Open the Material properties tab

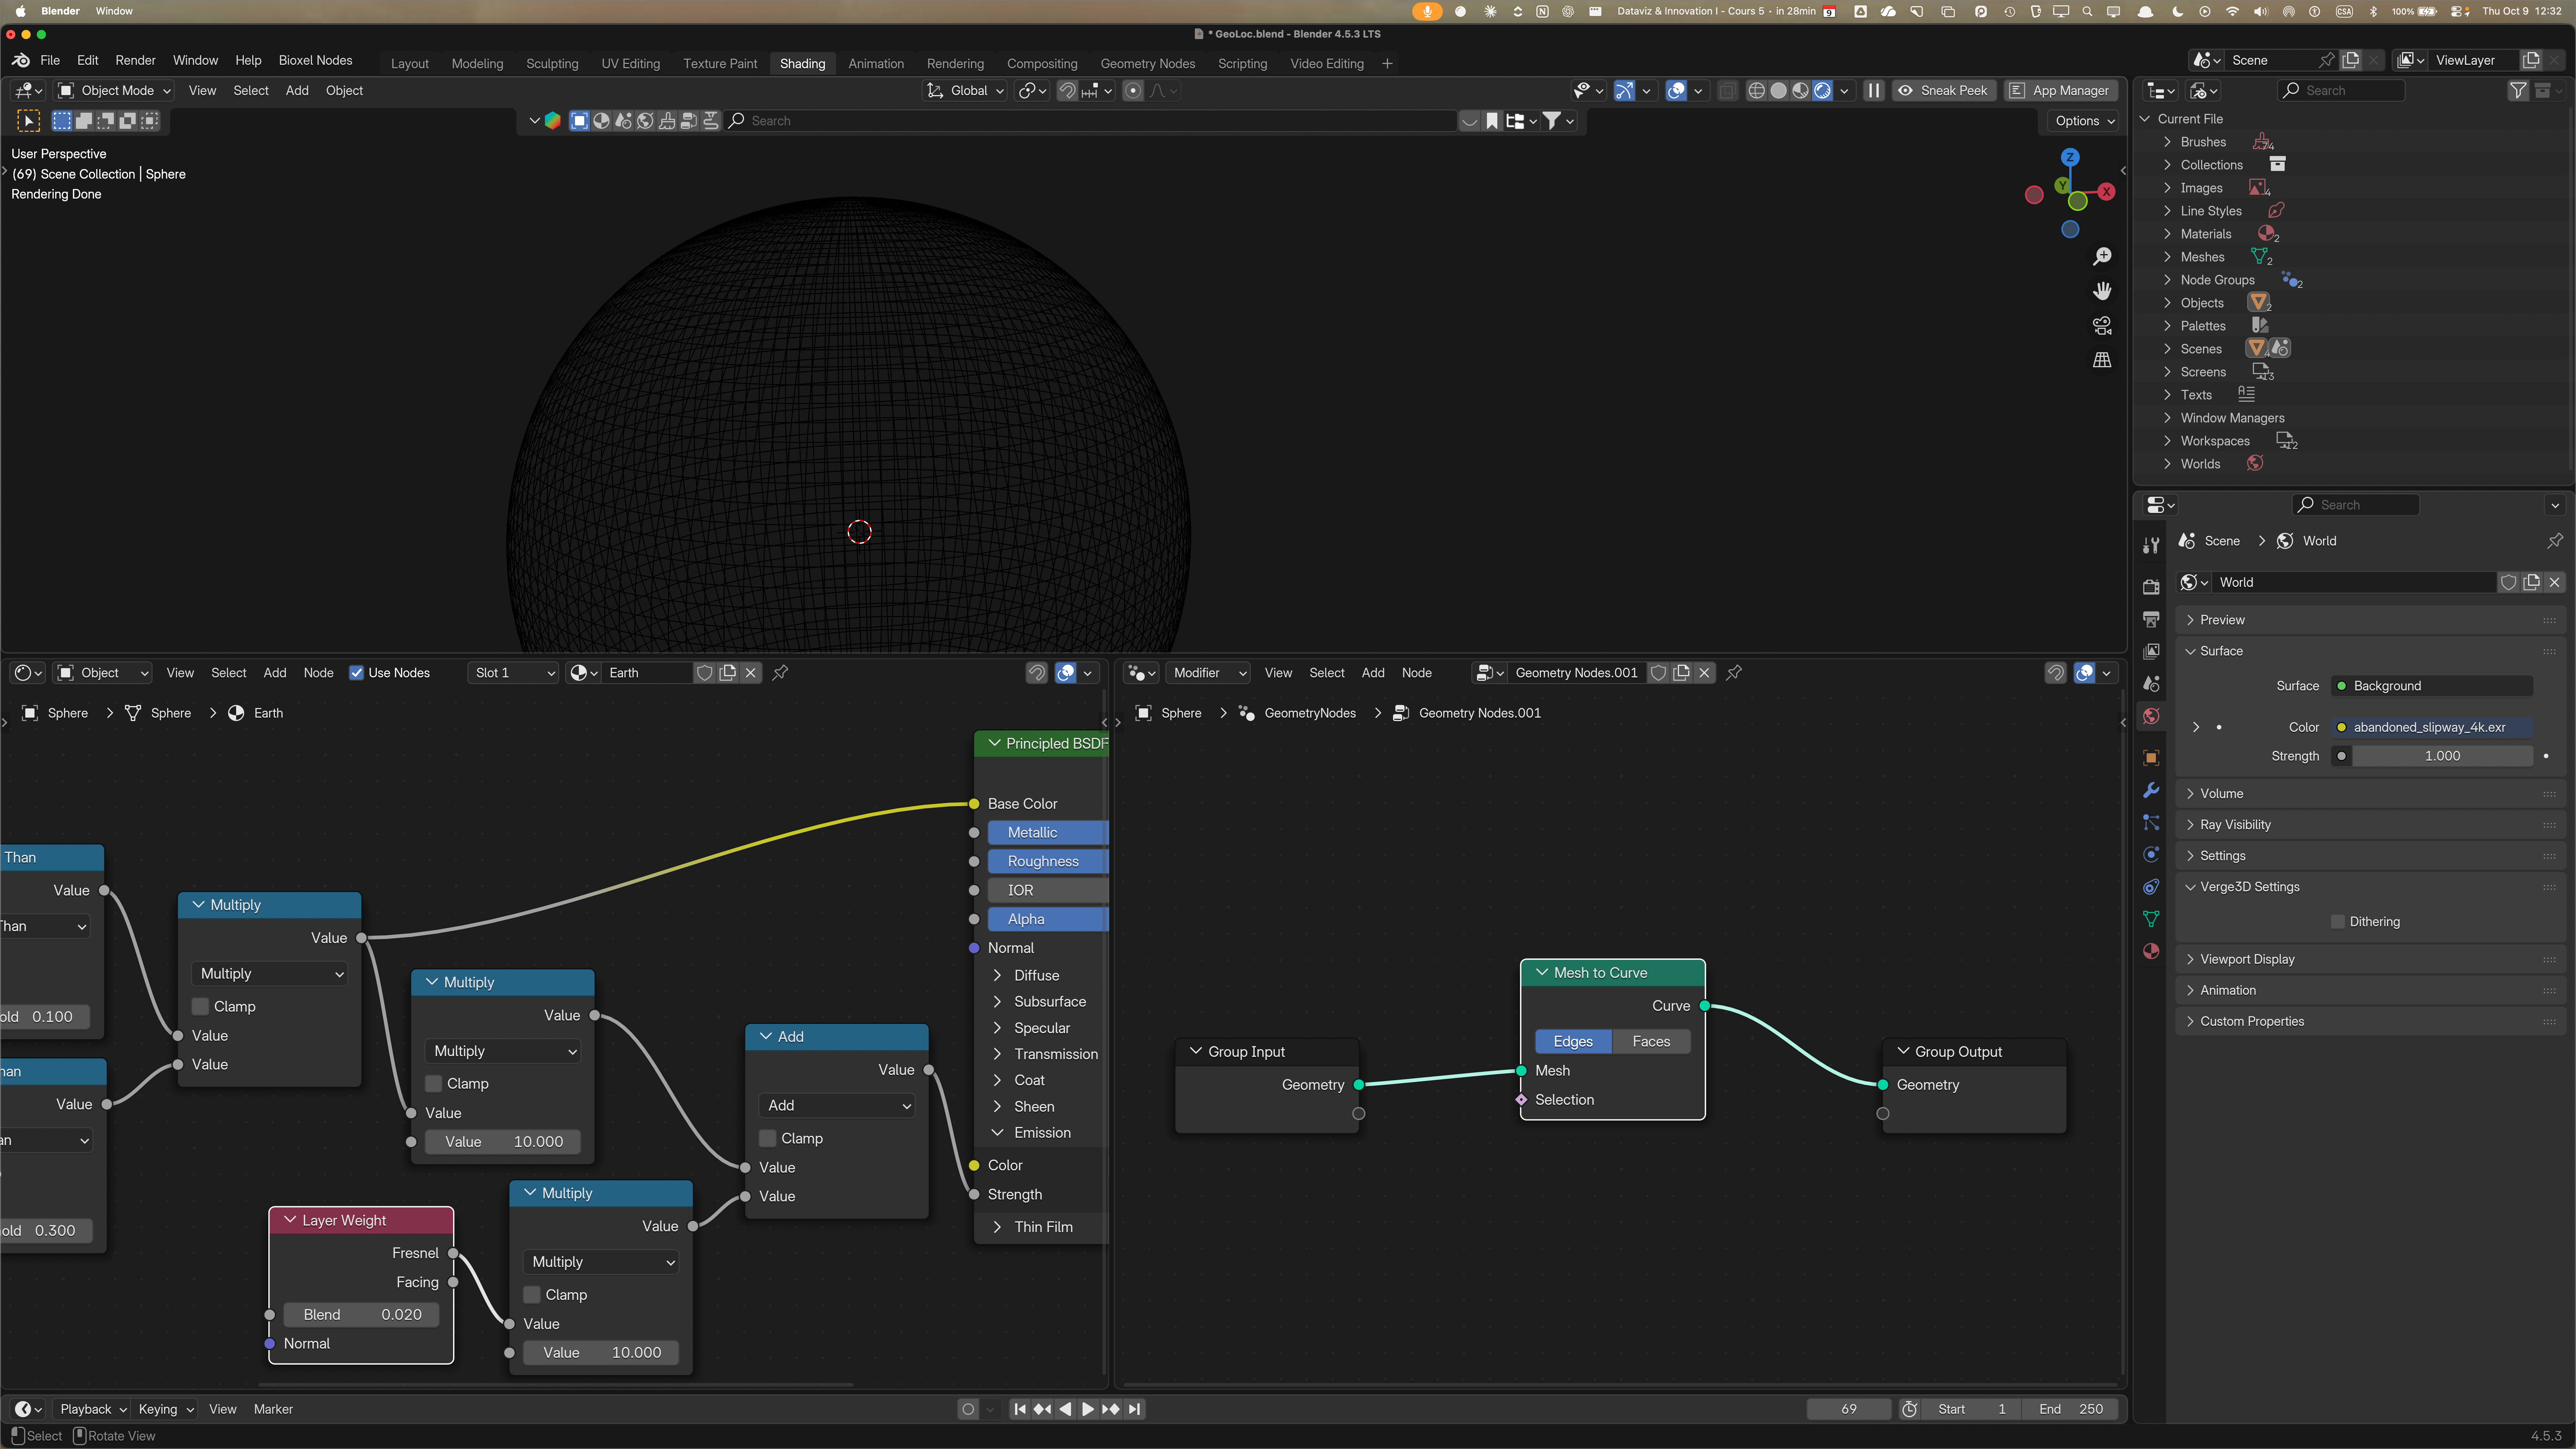pos(2151,951)
